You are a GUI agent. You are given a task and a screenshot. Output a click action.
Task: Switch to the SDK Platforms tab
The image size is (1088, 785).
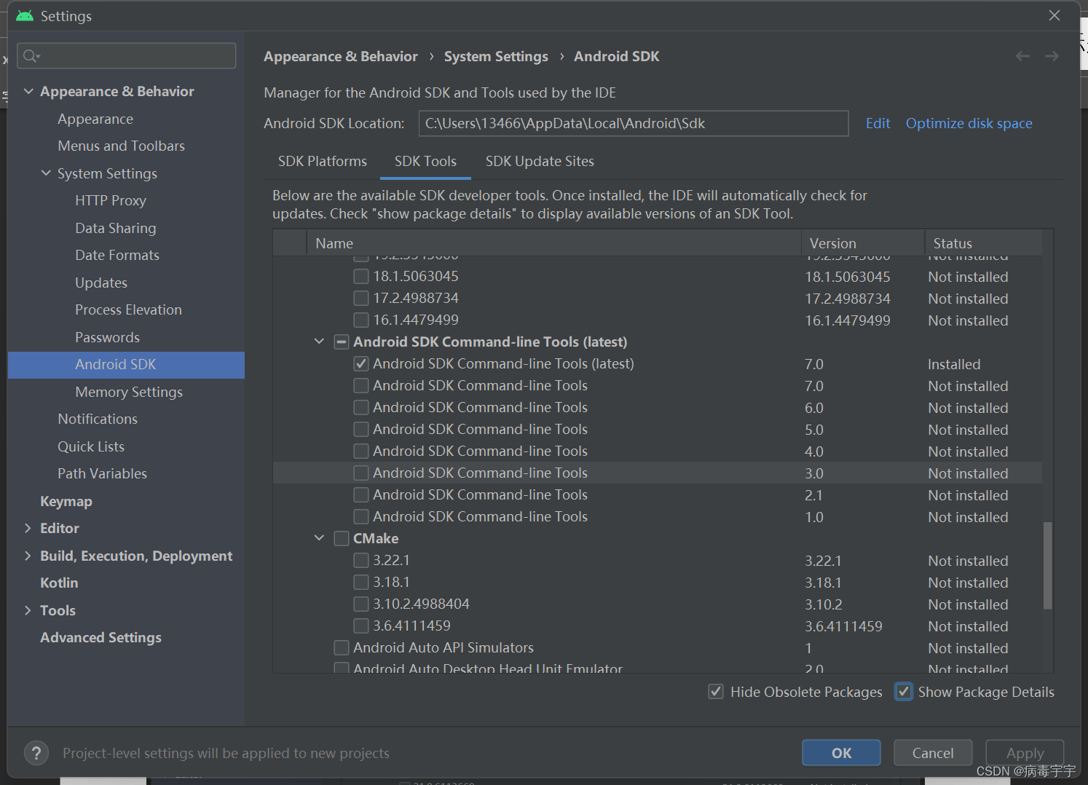[323, 161]
